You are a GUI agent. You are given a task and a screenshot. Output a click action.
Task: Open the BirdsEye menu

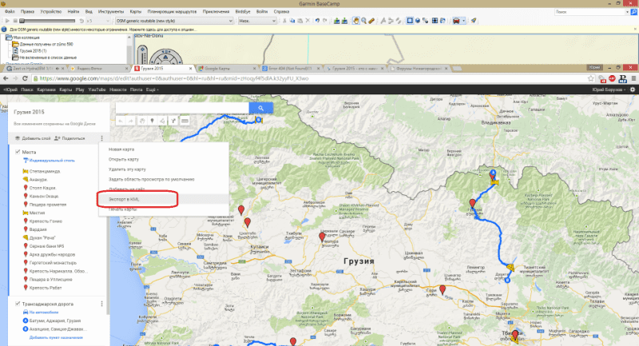click(x=243, y=11)
